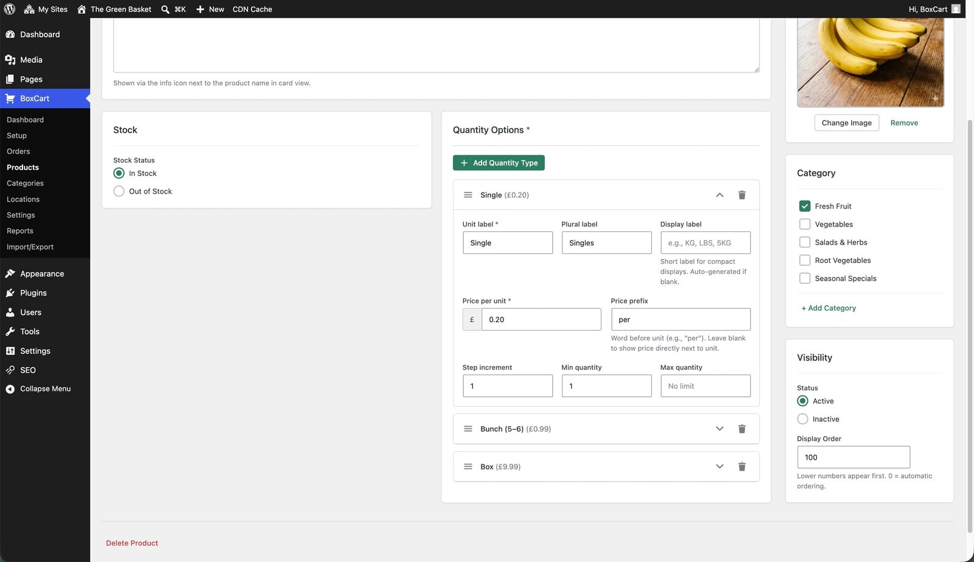Screen dimensions: 974x562
Task: Grab the drag handle for Single row
Action: tap(468, 195)
